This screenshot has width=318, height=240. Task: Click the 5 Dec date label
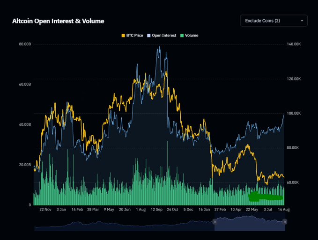tap(188, 210)
